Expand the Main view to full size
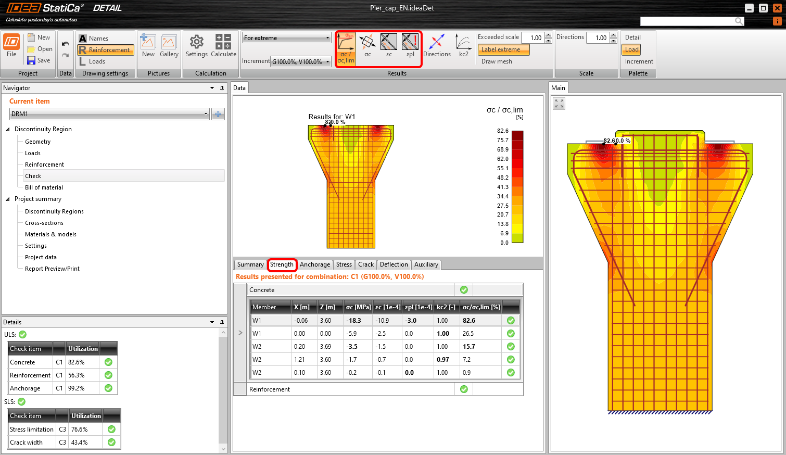 point(559,104)
